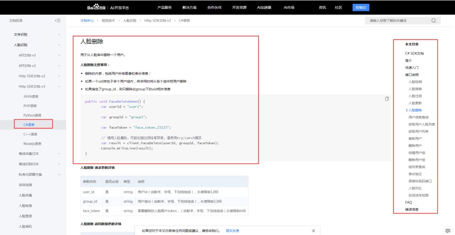
Task: Click the search magnifier icon
Action: [434, 21]
